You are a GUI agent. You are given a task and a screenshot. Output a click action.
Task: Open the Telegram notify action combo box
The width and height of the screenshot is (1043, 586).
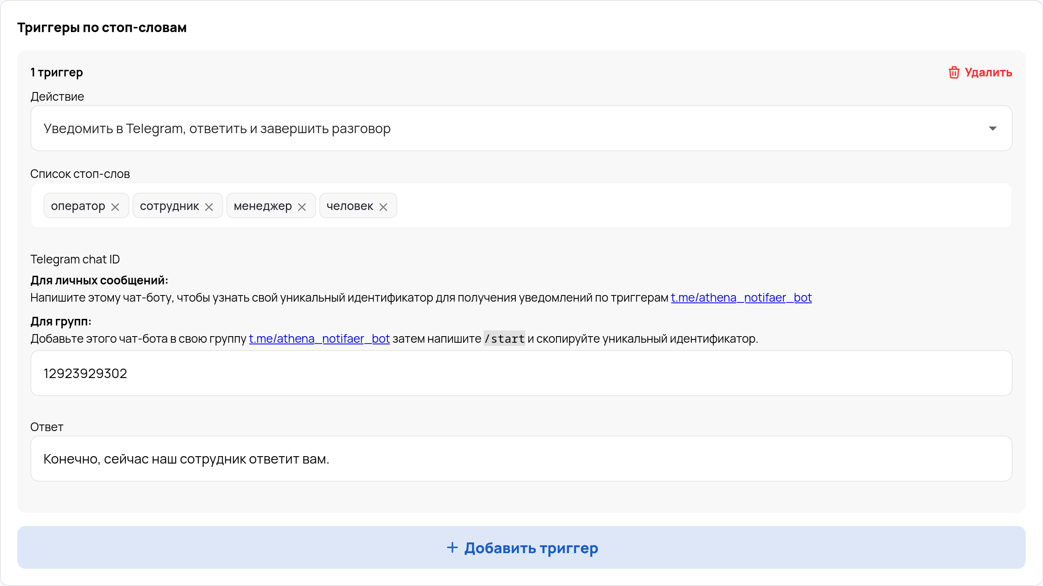tap(494, 129)
